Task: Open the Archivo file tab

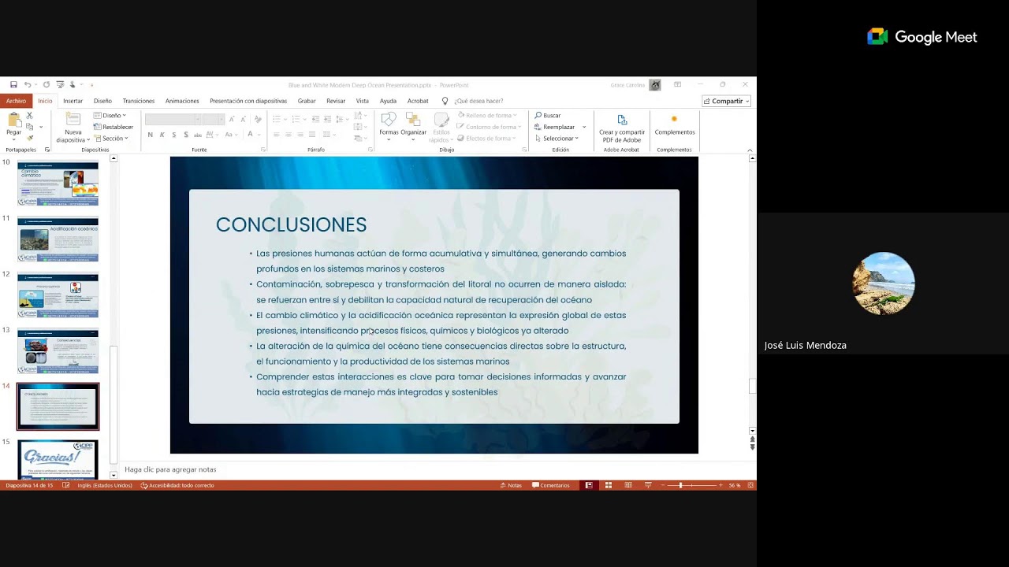Action: (16, 101)
